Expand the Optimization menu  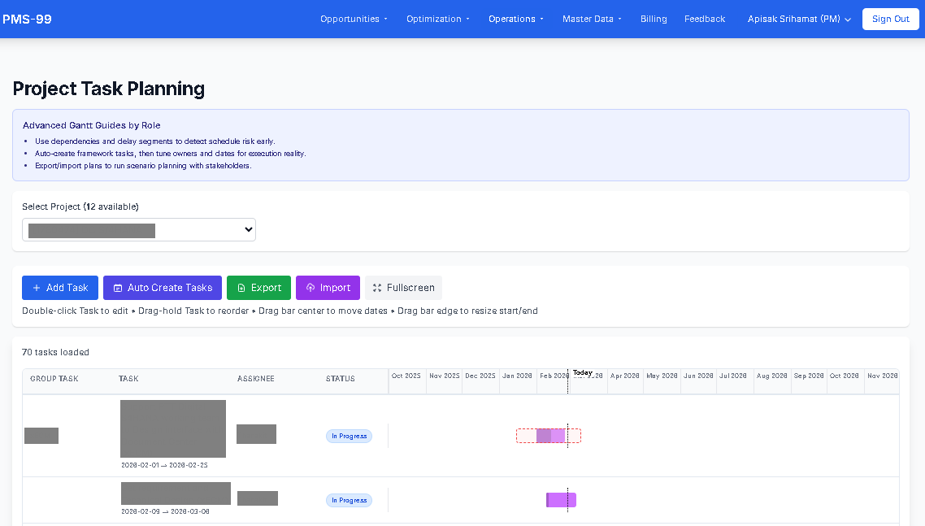pyautogui.click(x=437, y=19)
